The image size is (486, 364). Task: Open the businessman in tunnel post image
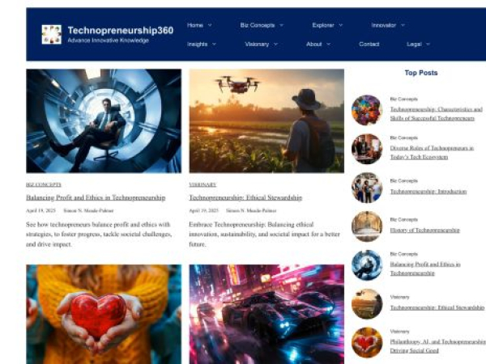[x=104, y=121]
